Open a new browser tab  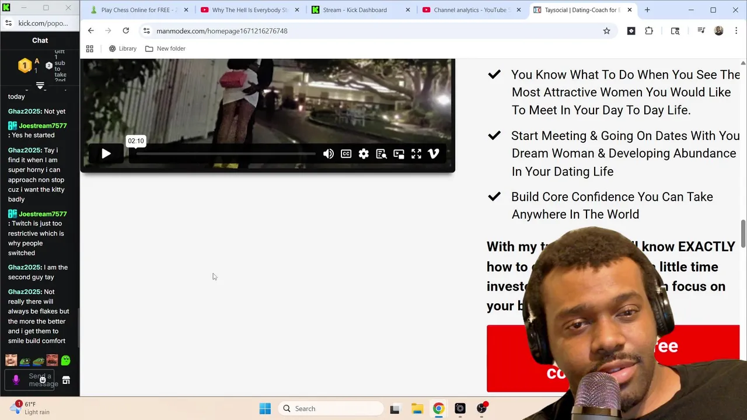point(647,10)
